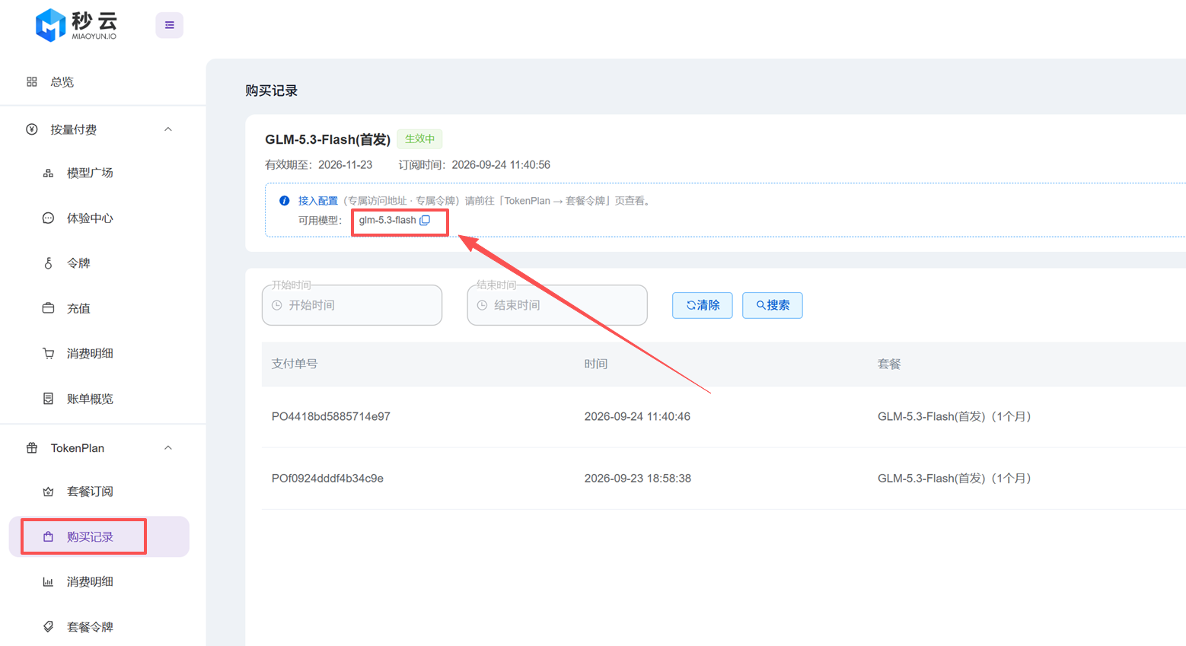The height and width of the screenshot is (646, 1186).
Task: Click the TokenPlan gift icon
Action: point(32,448)
